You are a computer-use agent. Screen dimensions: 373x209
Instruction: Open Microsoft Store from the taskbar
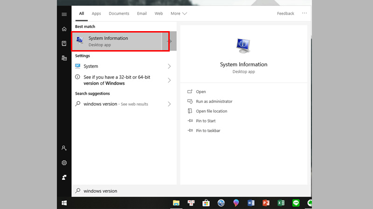point(206,203)
